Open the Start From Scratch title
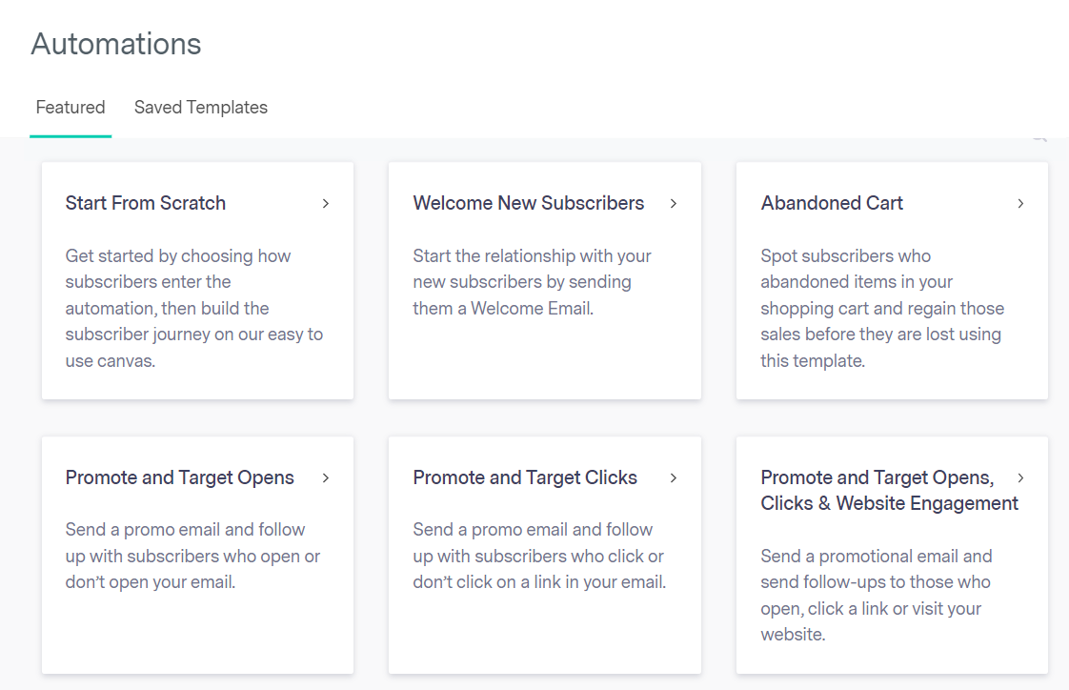This screenshot has width=1069, height=690. [146, 203]
